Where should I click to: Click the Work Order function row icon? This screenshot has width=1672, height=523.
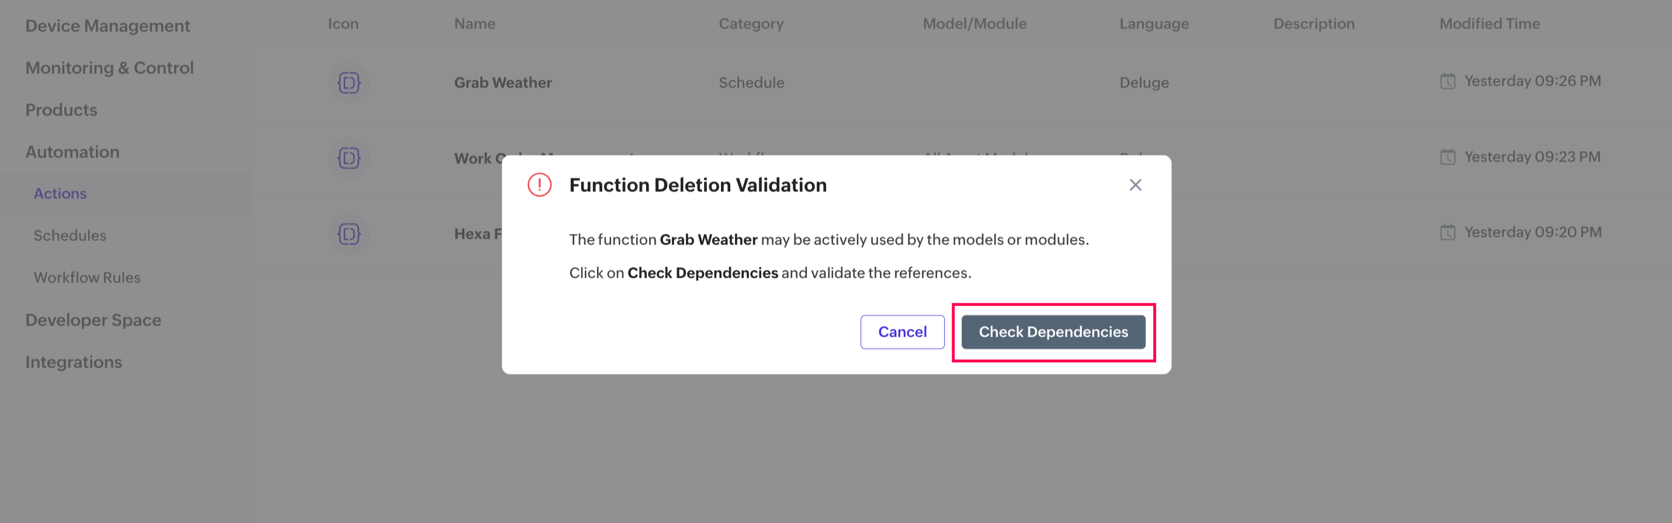(349, 158)
